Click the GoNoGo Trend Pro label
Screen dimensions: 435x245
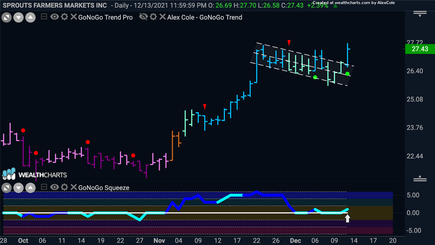105,17
